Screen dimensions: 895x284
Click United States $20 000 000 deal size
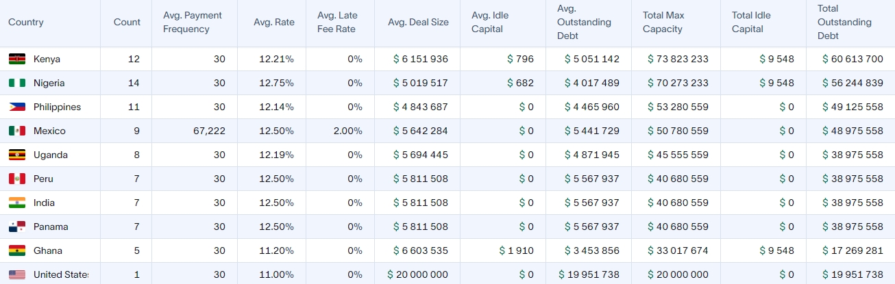coord(417,275)
